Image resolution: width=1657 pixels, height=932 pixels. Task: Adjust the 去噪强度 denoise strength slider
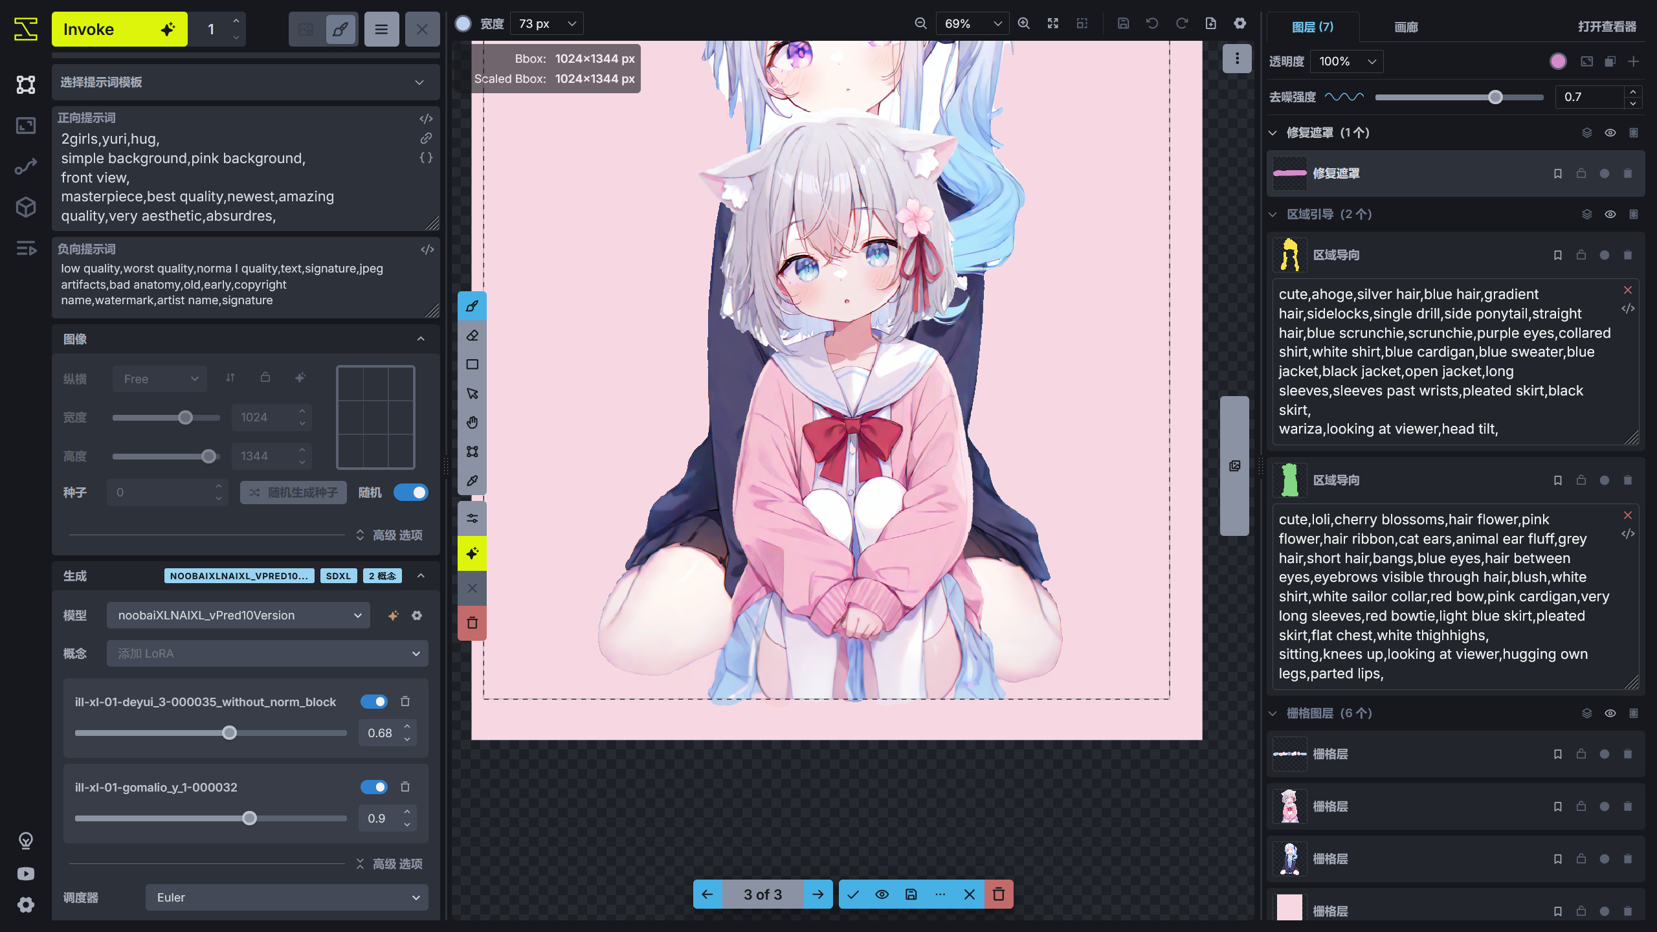coord(1495,97)
